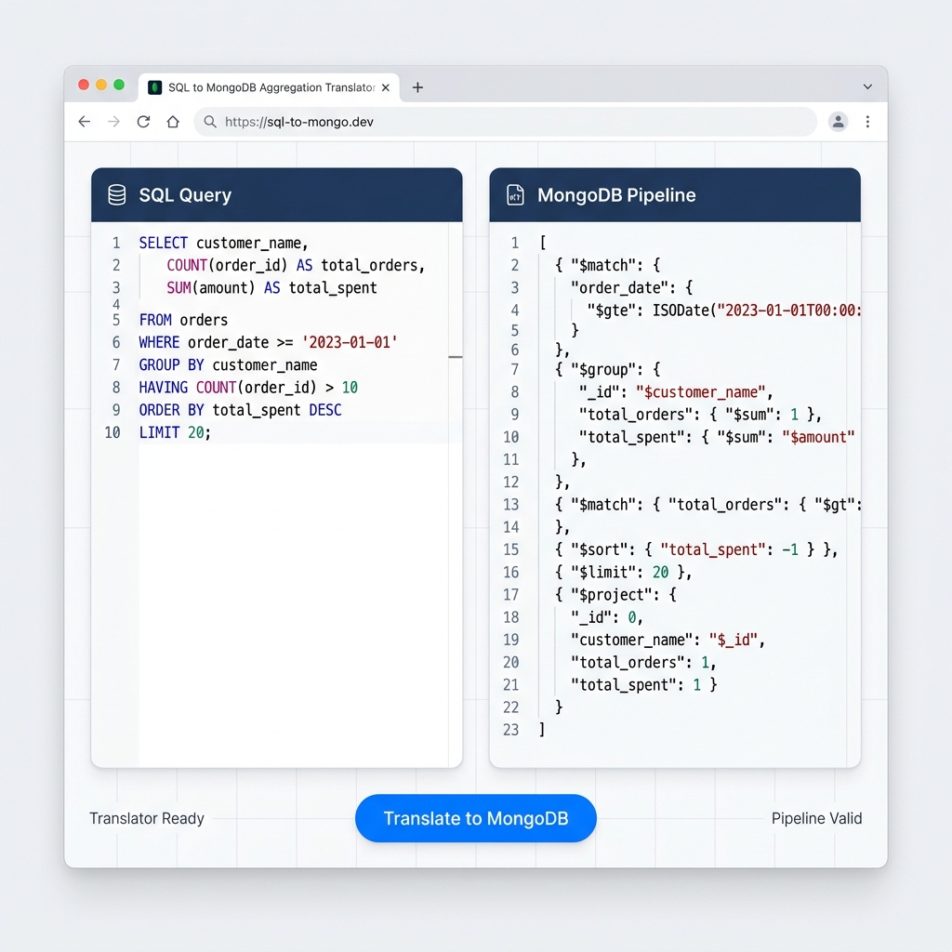Screen dimensions: 952x952
Task: Click the "customer_name": "$_id" pipeline line
Action: [668, 640]
